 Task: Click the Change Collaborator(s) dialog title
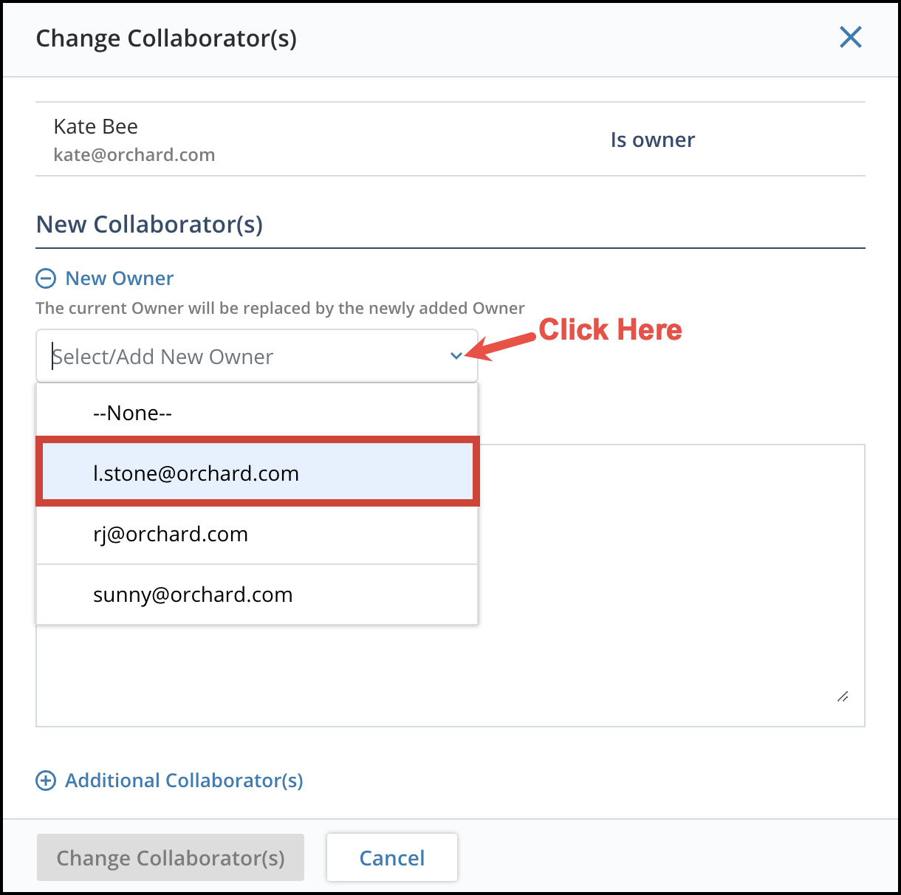pyautogui.click(x=166, y=38)
